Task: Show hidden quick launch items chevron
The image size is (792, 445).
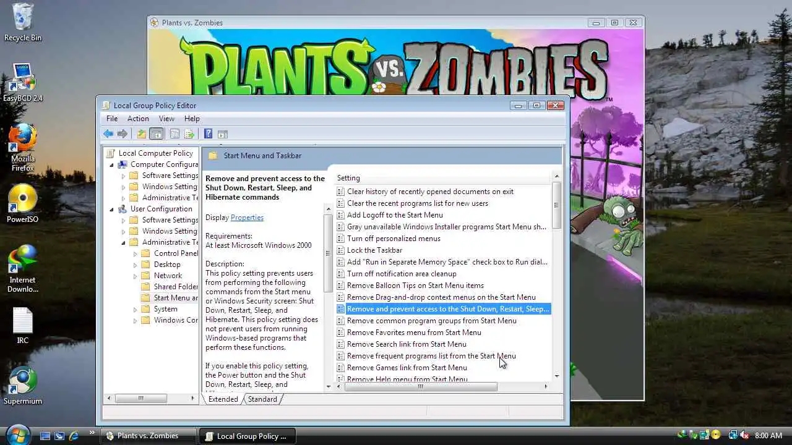Action: (x=92, y=433)
